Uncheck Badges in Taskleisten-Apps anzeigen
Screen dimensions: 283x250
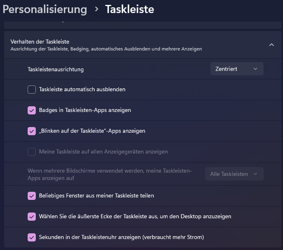click(32, 110)
